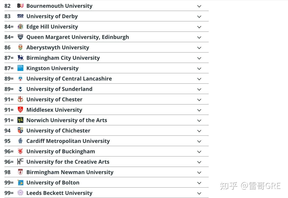Select the Middlesex University red shield
This screenshot has height=198, width=288.
pyautogui.click(x=21, y=110)
